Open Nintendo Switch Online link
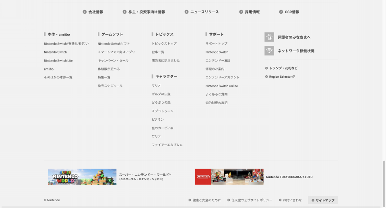 coord(221,86)
